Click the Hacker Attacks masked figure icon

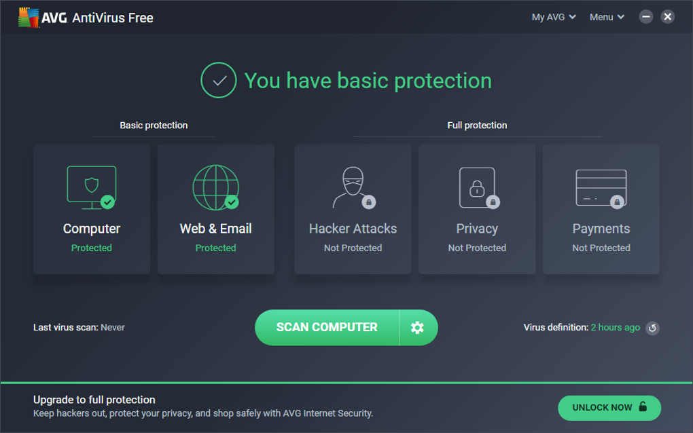[353, 187]
